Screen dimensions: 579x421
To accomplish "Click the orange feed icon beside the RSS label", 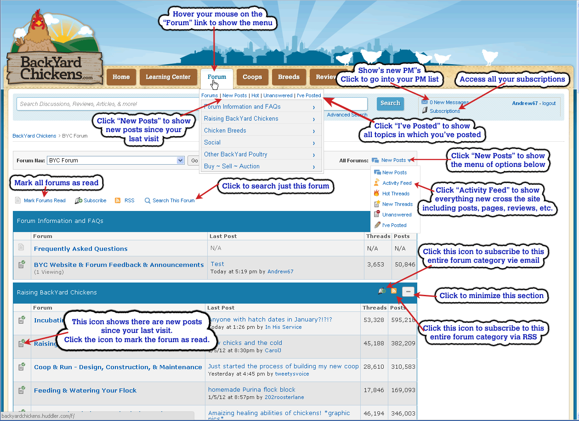I will tap(118, 200).
